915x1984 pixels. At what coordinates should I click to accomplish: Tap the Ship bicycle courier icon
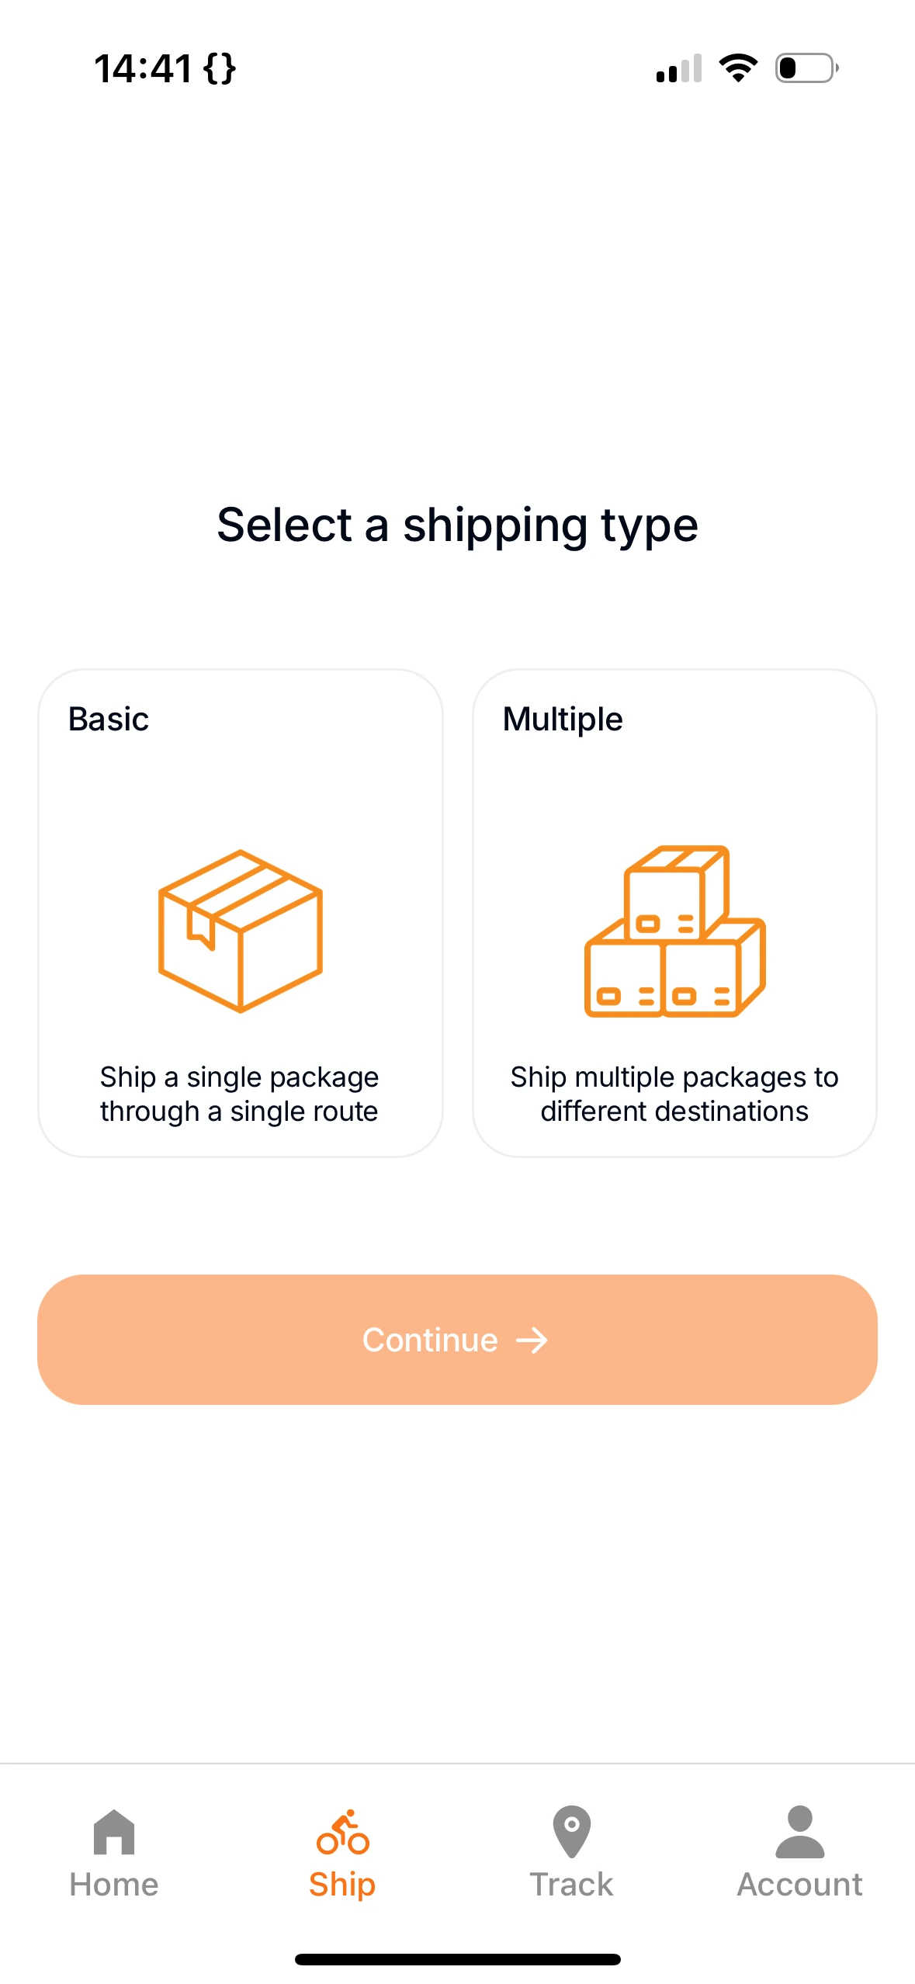tap(342, 1833)
